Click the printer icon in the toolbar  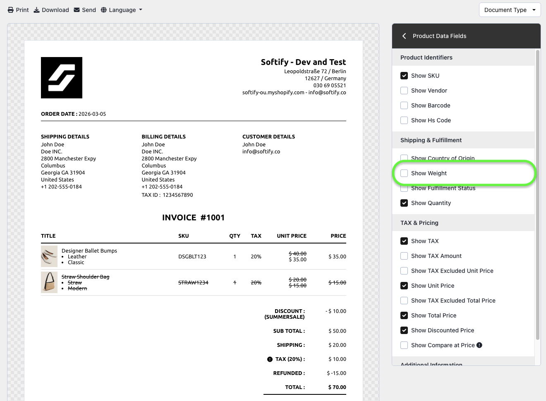click(x=10, y=10)
